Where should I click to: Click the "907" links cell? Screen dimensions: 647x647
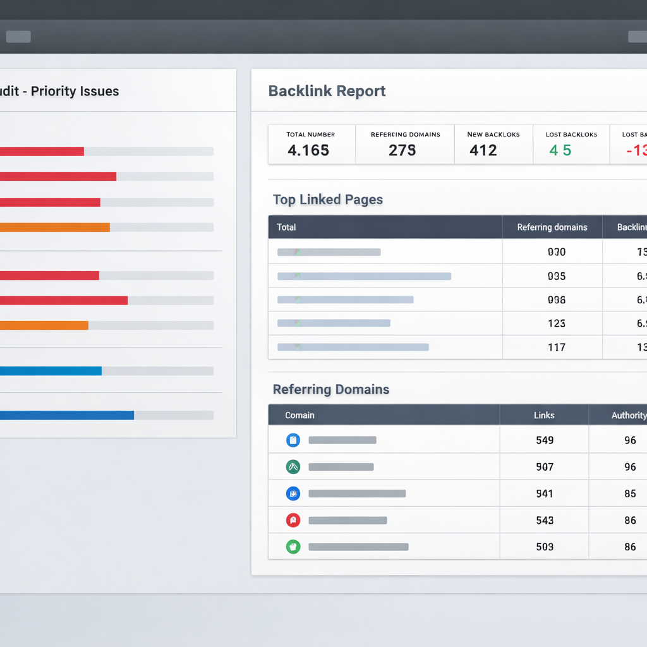coord(545,467)
